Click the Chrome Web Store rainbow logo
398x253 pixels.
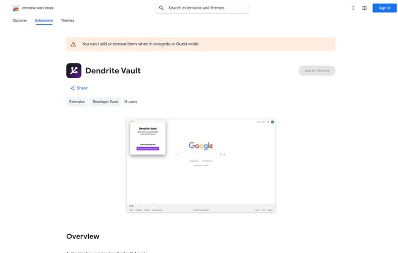tap(16, 8)
